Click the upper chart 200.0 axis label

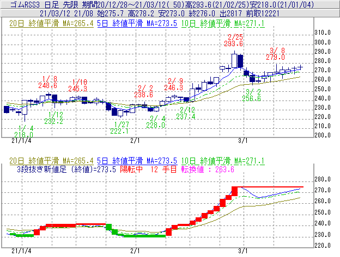click(x=323, y=135)
